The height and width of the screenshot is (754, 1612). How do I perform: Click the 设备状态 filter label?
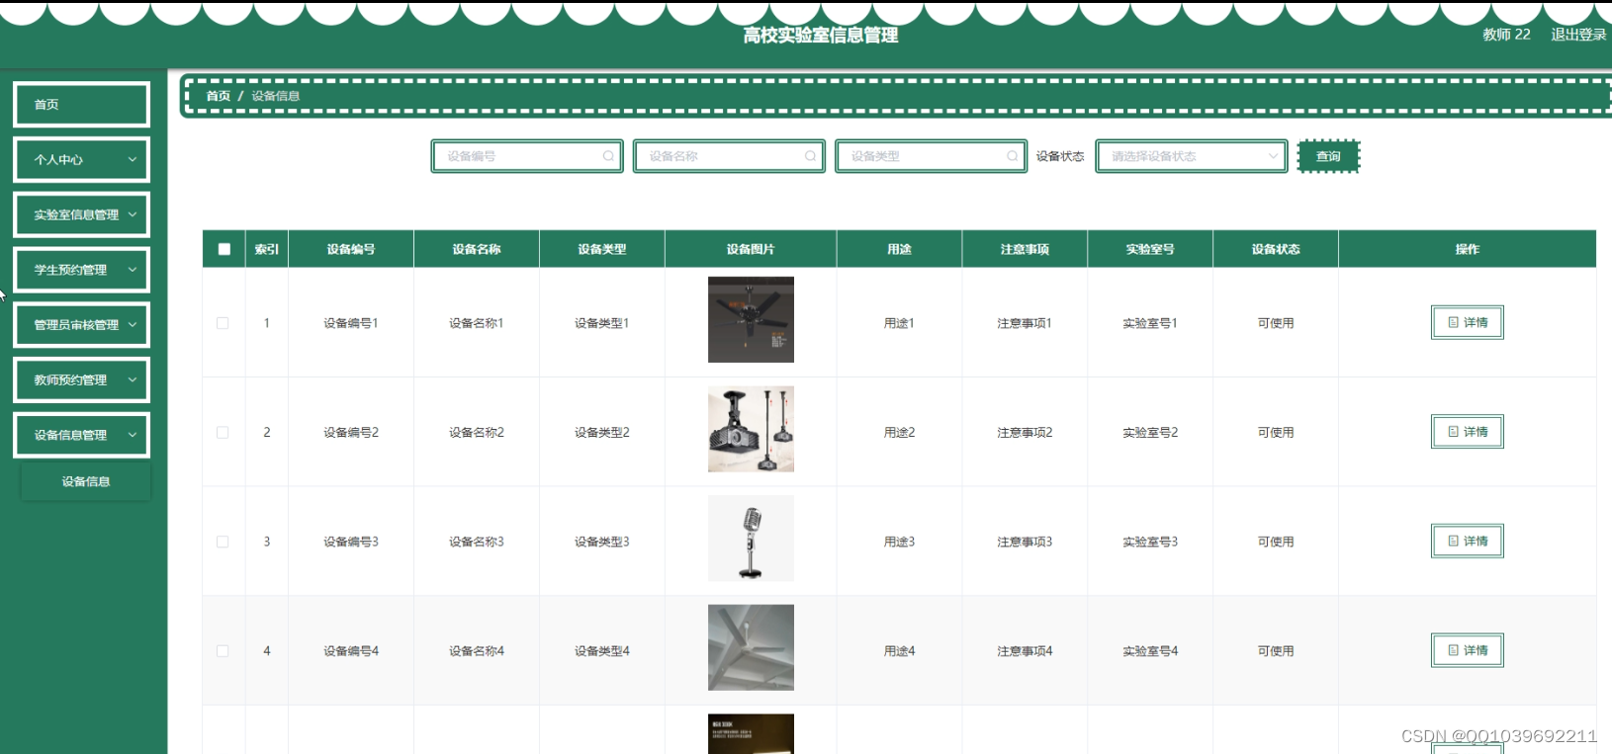coord(1060,156)
